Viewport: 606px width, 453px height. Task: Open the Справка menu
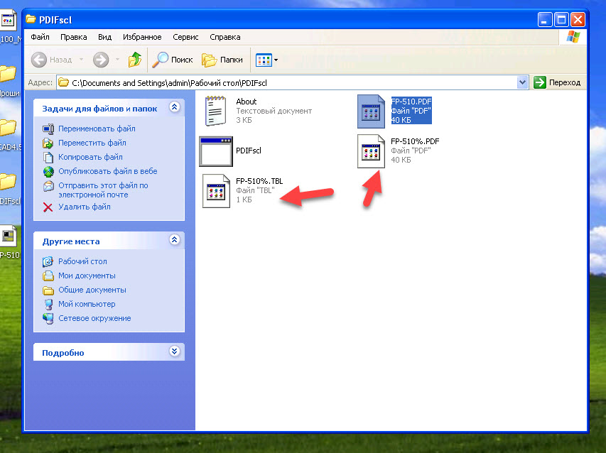225,37
